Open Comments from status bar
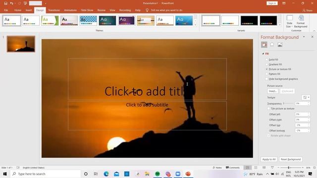 (233, 168)
